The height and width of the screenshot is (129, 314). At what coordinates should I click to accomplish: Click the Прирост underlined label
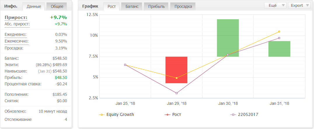point(16,17)
